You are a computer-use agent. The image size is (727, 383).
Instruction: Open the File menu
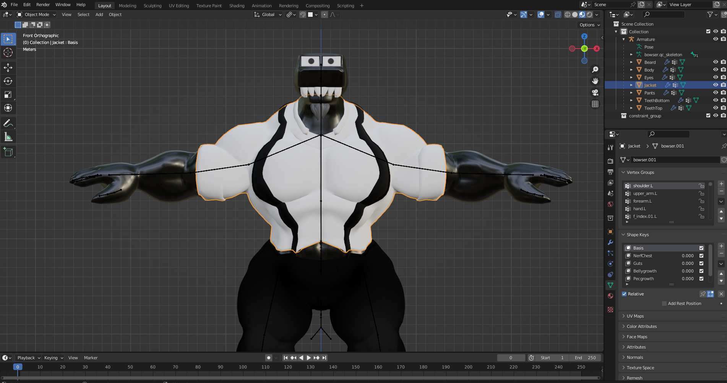pos(14,5)
